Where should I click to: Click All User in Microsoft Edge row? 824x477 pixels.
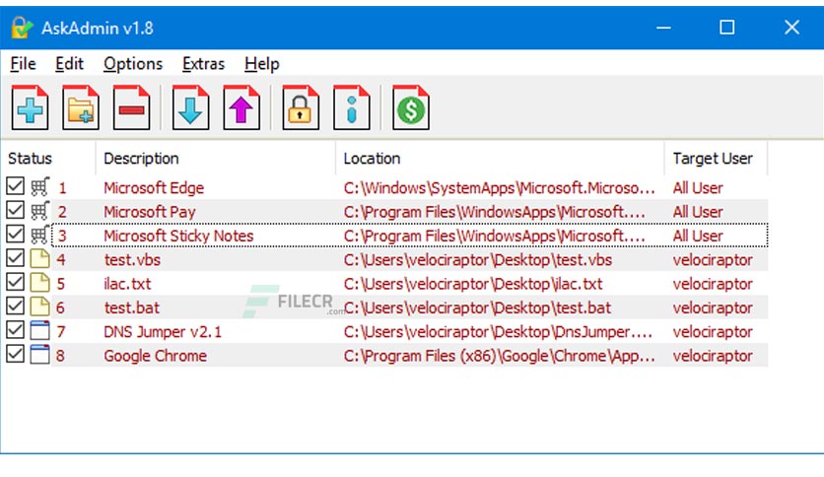pos(698,188)
